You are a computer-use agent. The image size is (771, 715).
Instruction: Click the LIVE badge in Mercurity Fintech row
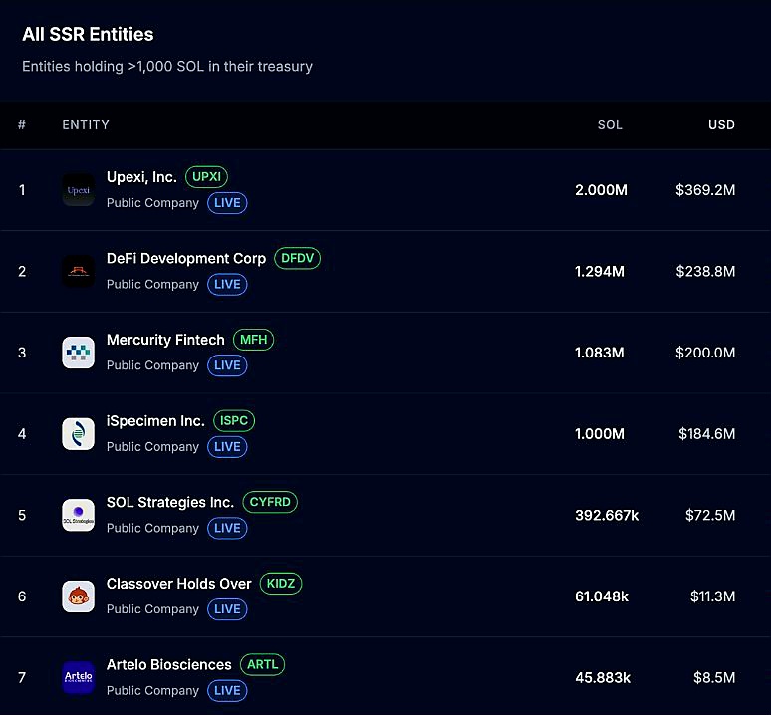point(227,365)
